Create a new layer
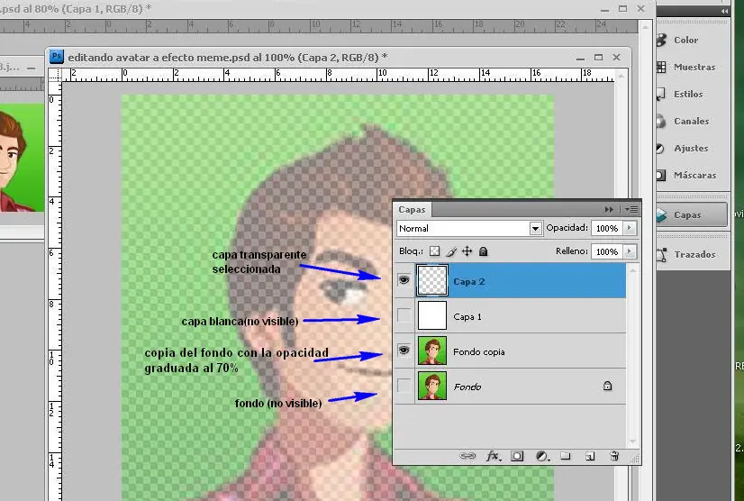The image size is (744, 501). pyautogui.click(x=590, y=456)
